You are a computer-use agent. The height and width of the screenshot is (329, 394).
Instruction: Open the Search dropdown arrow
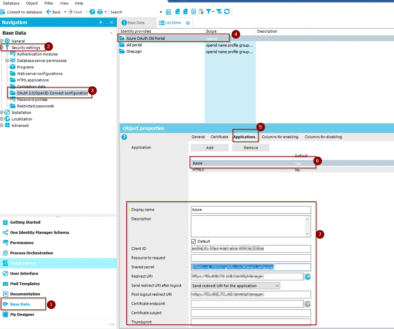click(161, 12)
